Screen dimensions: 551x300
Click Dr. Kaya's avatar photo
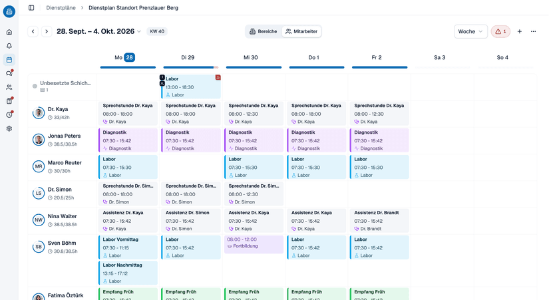(39, 113)
